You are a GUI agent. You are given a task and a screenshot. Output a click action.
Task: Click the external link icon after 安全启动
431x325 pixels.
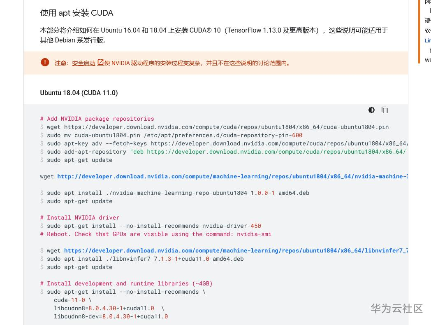(101, 63)
